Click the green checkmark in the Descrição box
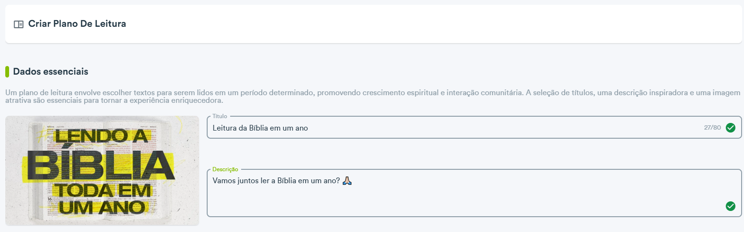 coord(730,206)
